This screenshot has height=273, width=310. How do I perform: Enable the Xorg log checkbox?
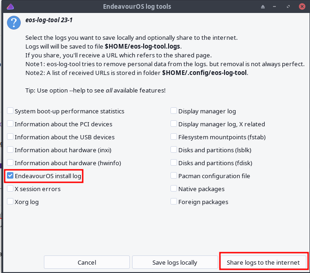point(10,202)
